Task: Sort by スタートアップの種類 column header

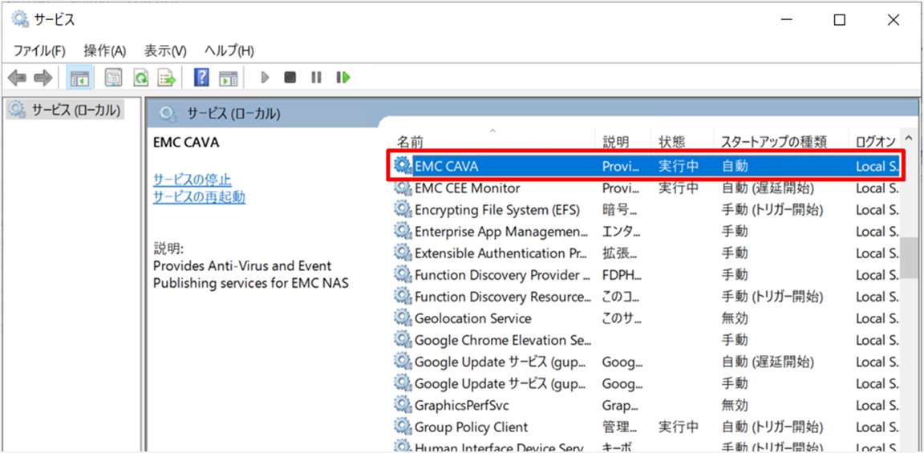Action: tap(780, 142)
